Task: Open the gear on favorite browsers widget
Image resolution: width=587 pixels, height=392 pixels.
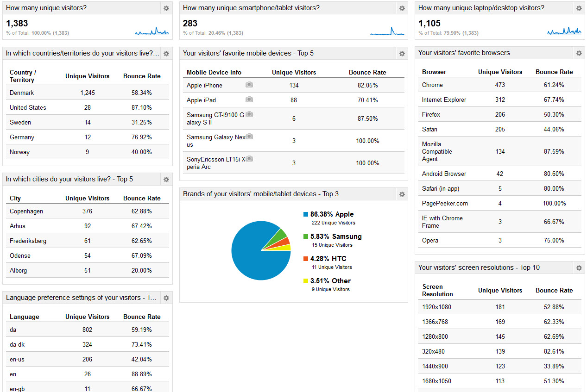Action: (x=578, y=53)
